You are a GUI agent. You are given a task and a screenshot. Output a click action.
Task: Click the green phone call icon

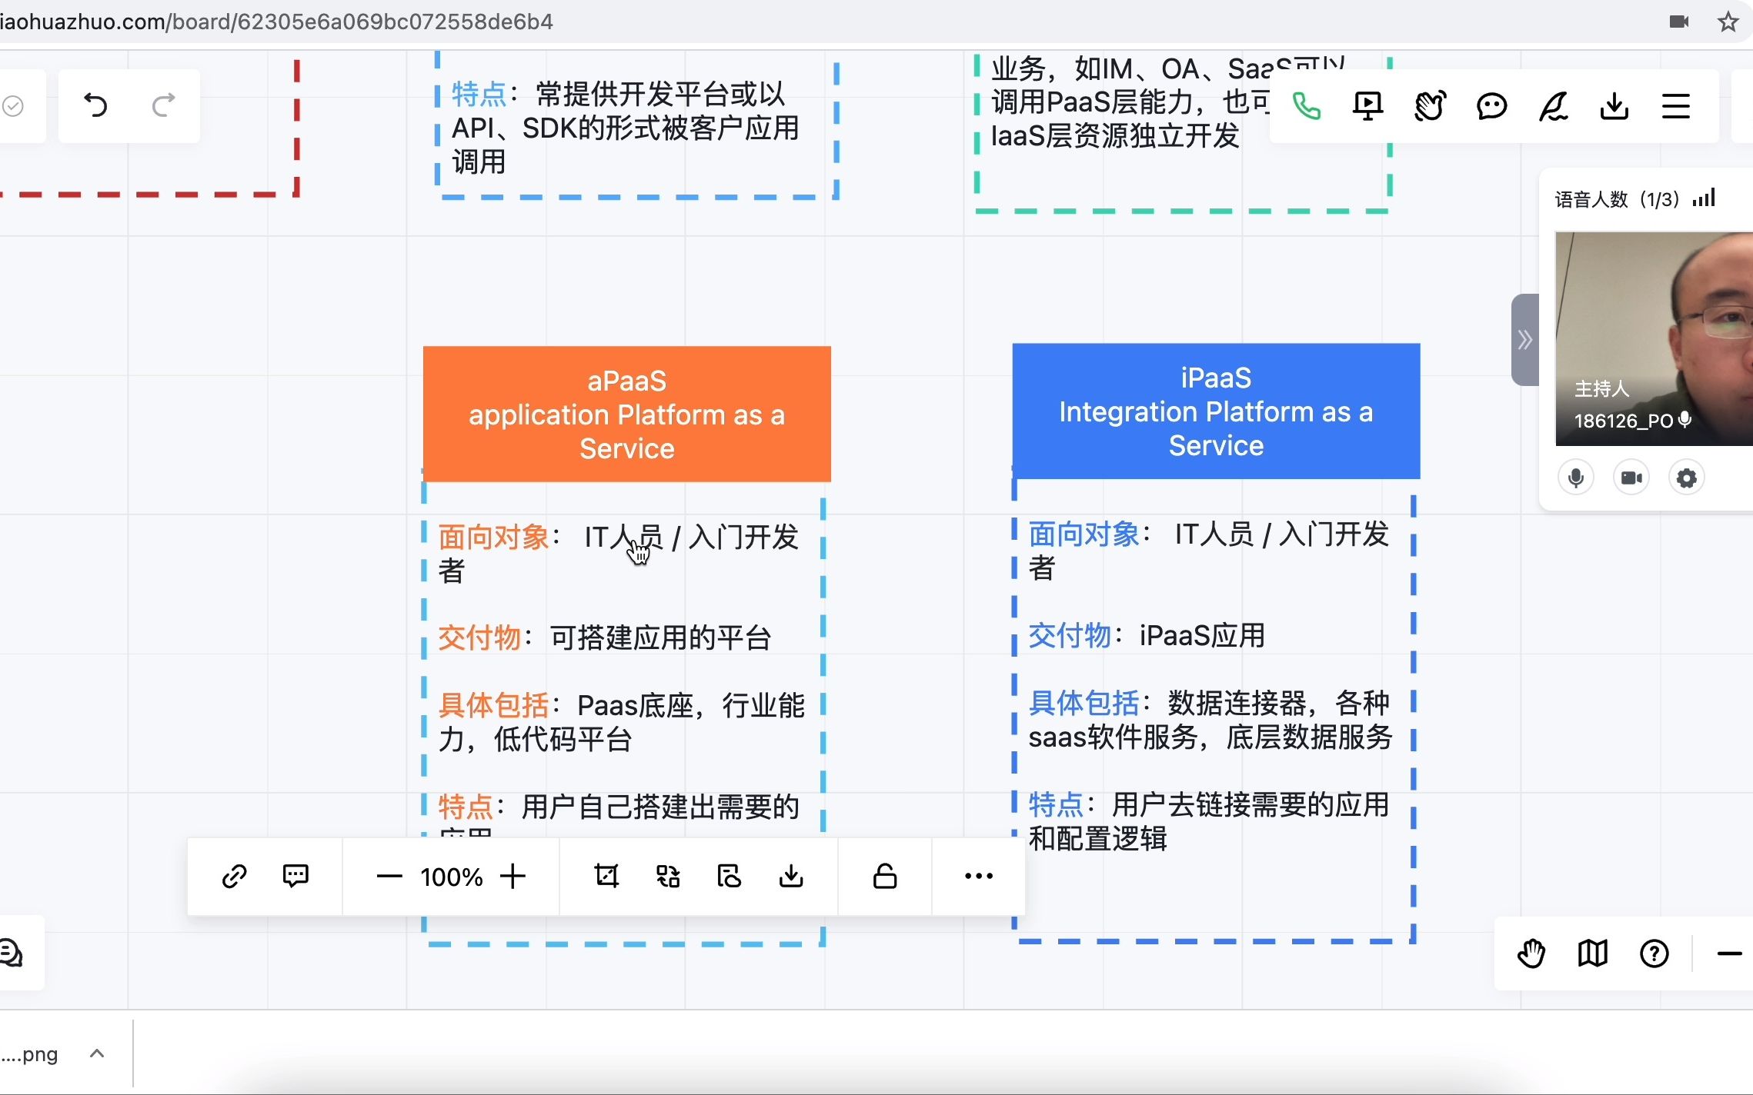(1307, 106)
